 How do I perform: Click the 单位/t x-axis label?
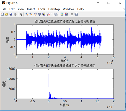(x=65, y=61)
